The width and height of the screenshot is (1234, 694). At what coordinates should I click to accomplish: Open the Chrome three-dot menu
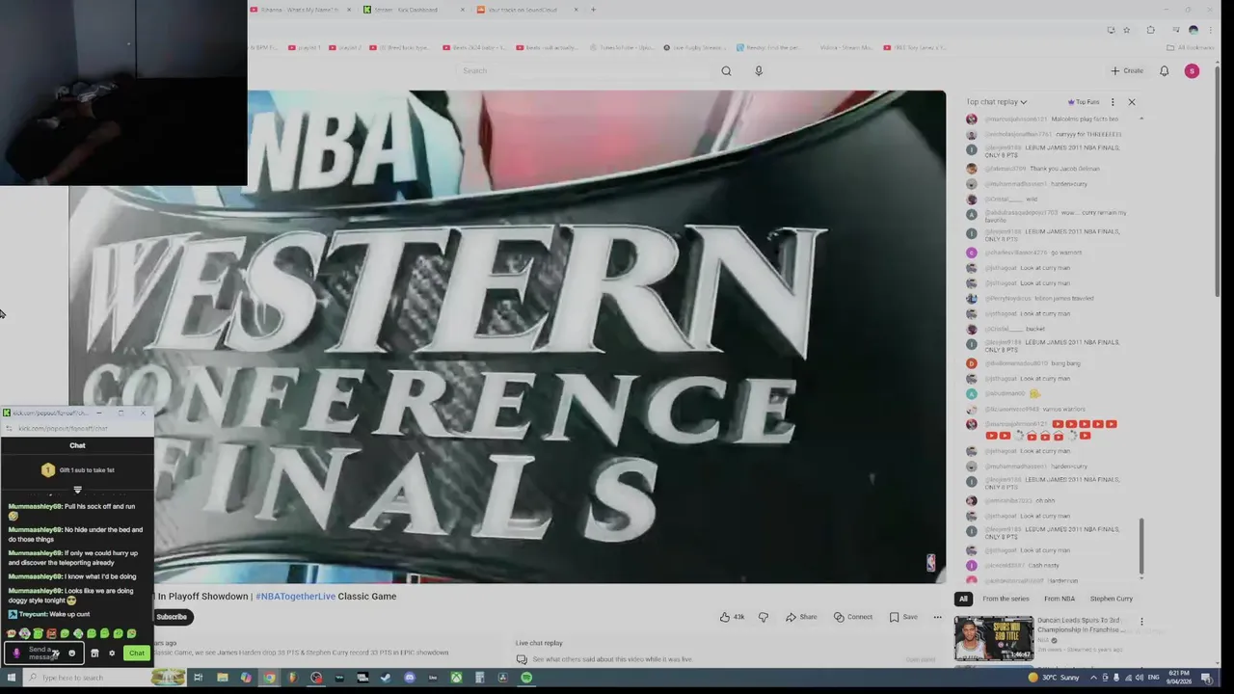tap(1209, 30)
